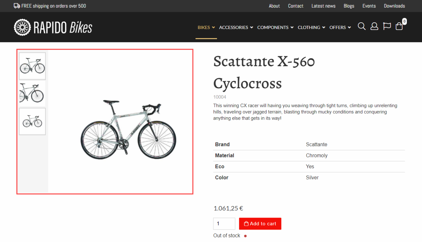Open the Latest news link
422x242 pixels.
point(323,6)
